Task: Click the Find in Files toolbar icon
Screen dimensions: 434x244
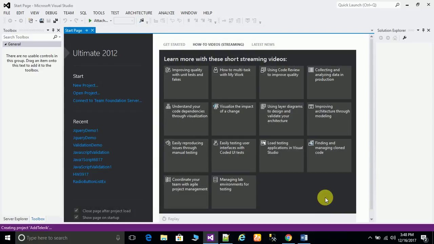Action: (x=142, y=21)
